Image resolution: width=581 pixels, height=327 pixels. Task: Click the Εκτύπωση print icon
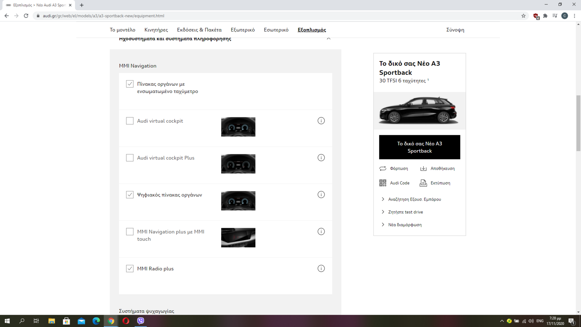[423, 183]
